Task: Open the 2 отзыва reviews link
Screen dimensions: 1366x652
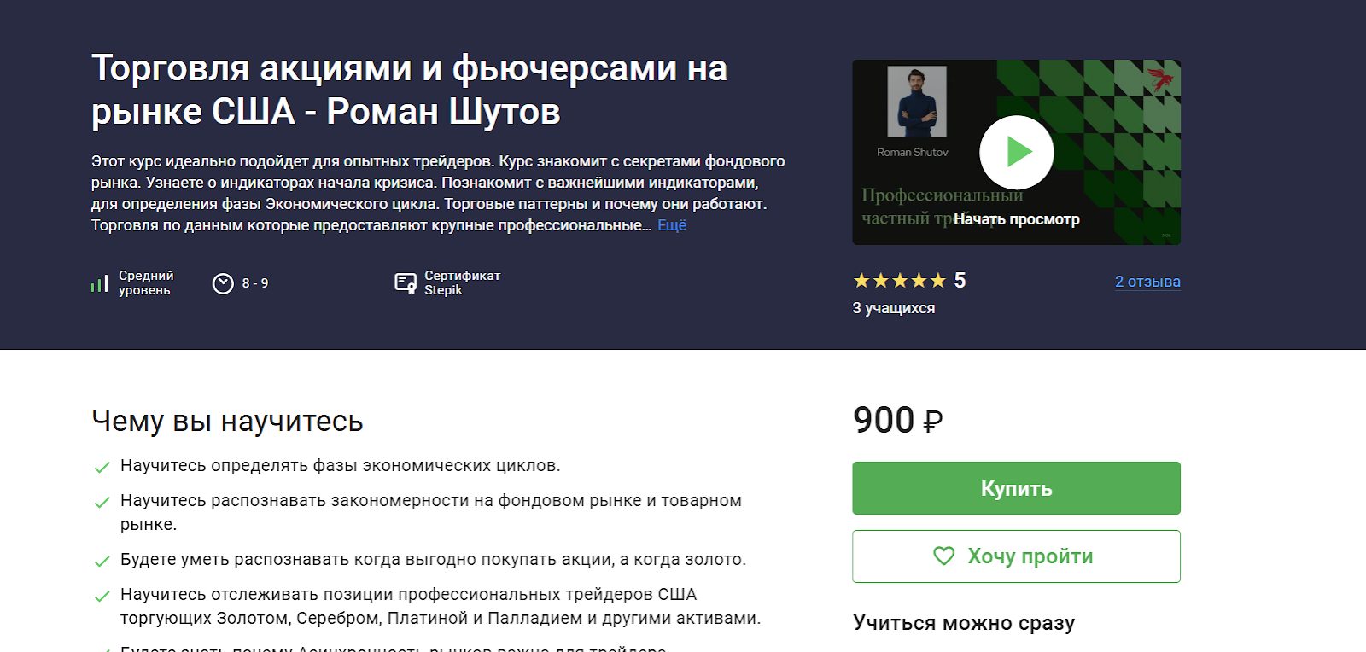Action: pos(1147,282)
